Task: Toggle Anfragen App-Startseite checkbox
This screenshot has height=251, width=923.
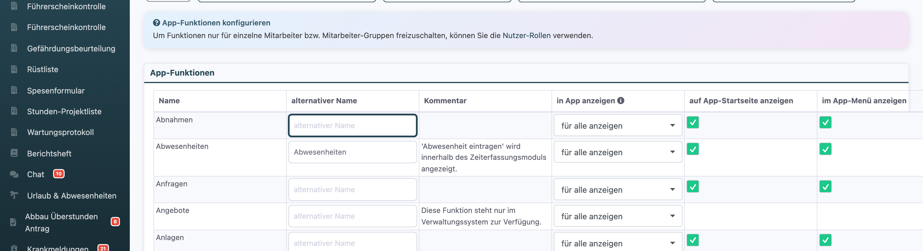Action: point(693,186)
